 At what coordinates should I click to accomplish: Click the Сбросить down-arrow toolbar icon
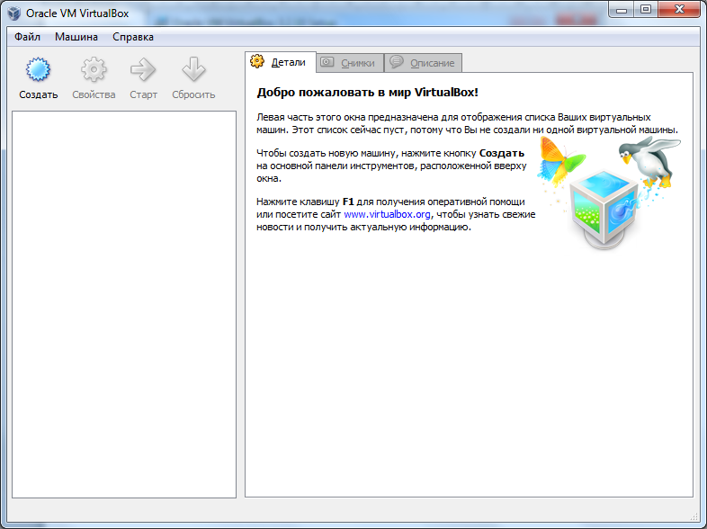193,69
